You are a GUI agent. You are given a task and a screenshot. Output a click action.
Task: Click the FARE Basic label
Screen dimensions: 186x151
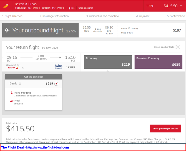[x=127, y=33]
